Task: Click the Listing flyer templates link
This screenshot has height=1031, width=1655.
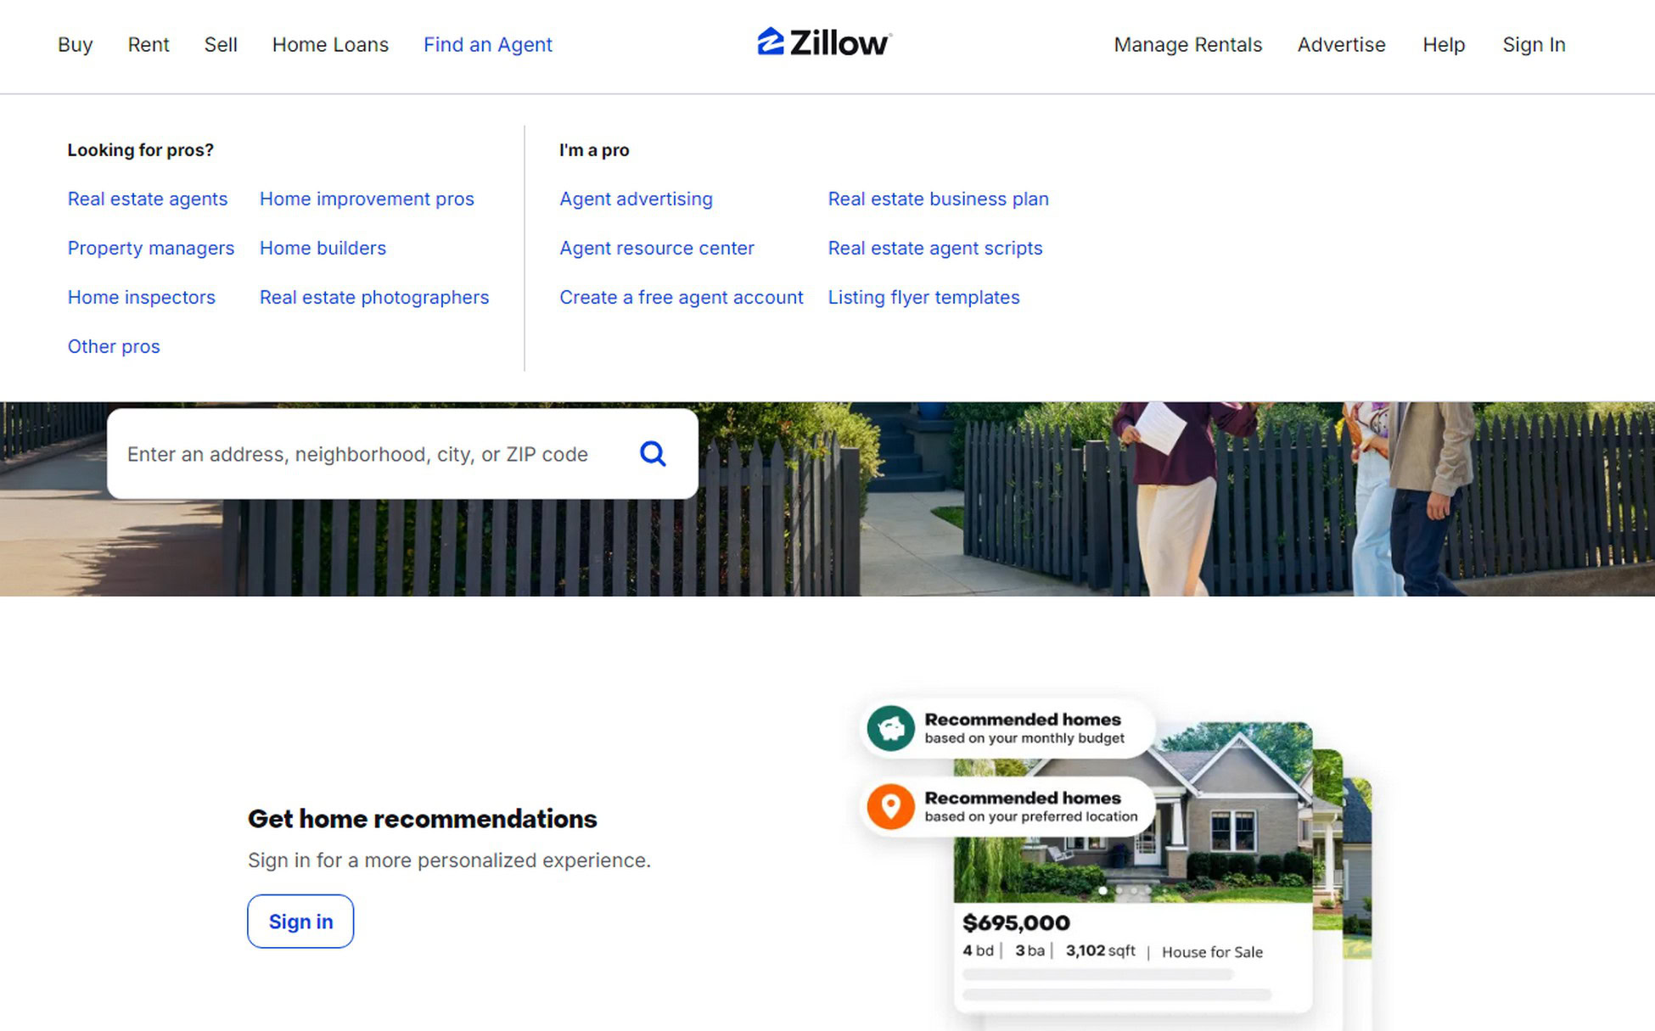Action: pos(923,297)
